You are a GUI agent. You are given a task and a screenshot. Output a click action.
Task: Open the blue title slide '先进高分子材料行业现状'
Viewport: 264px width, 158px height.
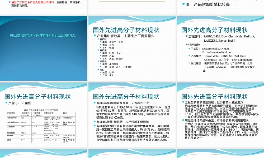point(44,48)
